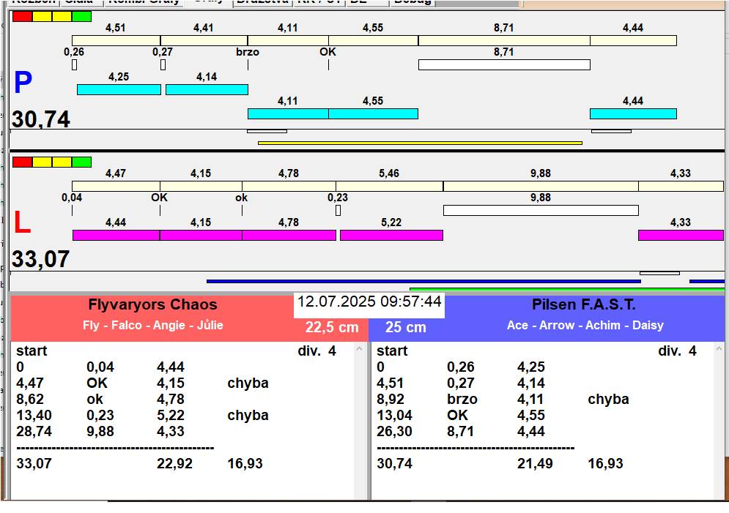Click the small 0,26 marker in lane P
The height and width of the screenshot is (513, 729).
75,65
